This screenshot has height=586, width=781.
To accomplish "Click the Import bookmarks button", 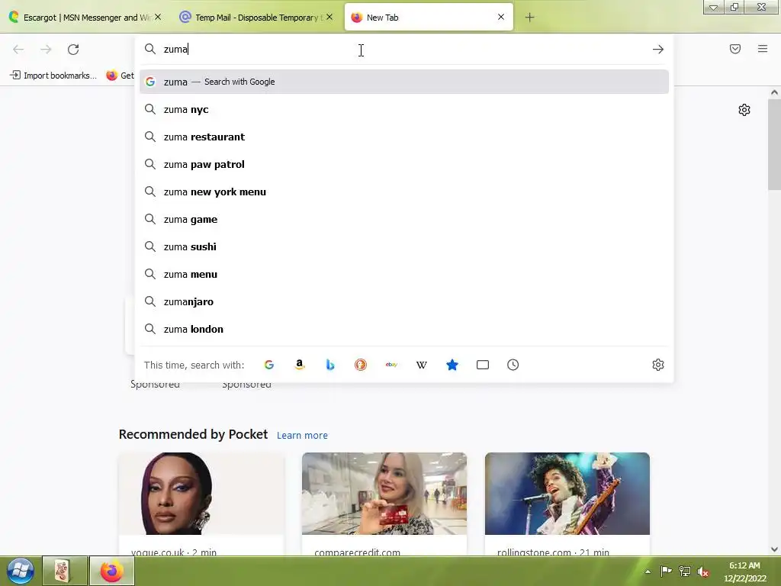I will tap(53, 76).
